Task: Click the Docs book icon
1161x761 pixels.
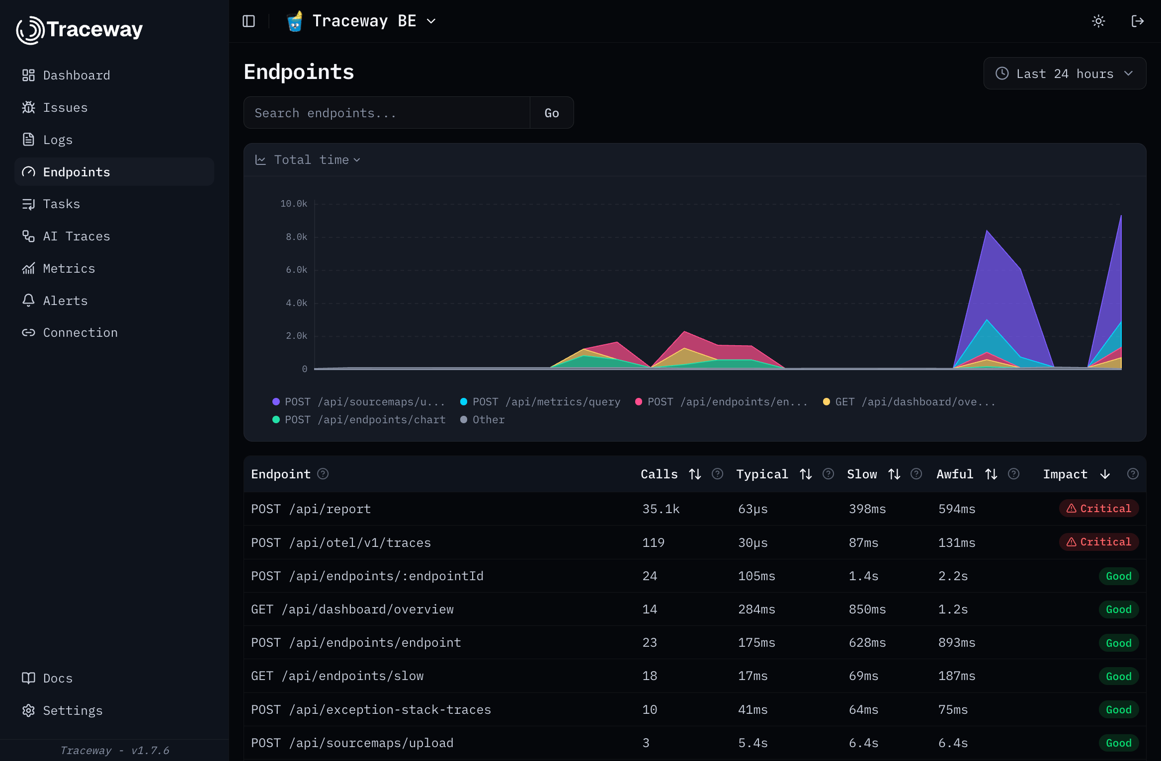Action: point(28,678)
